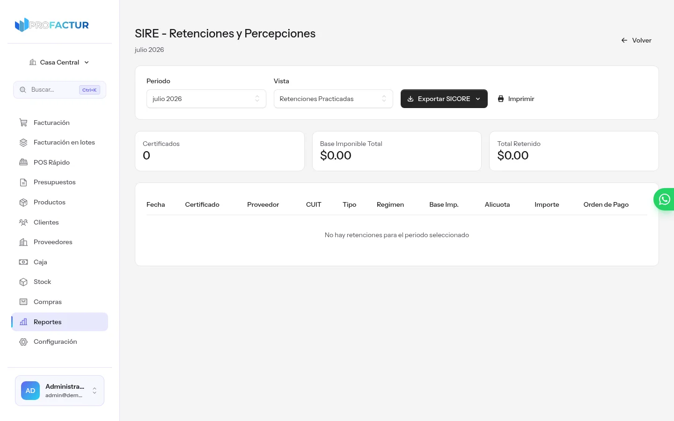Screen dimensions: 674x421
Task: Click the Alicuota column header
Action: pyautogui.click(x=497, y=204)
